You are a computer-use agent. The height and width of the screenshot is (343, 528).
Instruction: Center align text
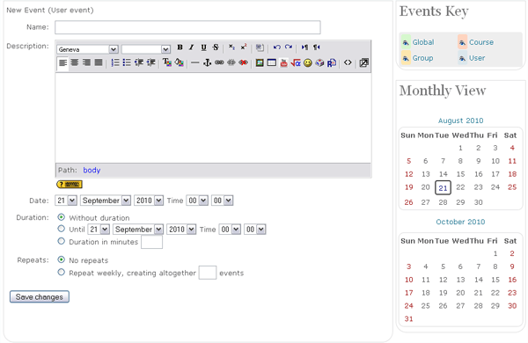click(x=75, y=63)
